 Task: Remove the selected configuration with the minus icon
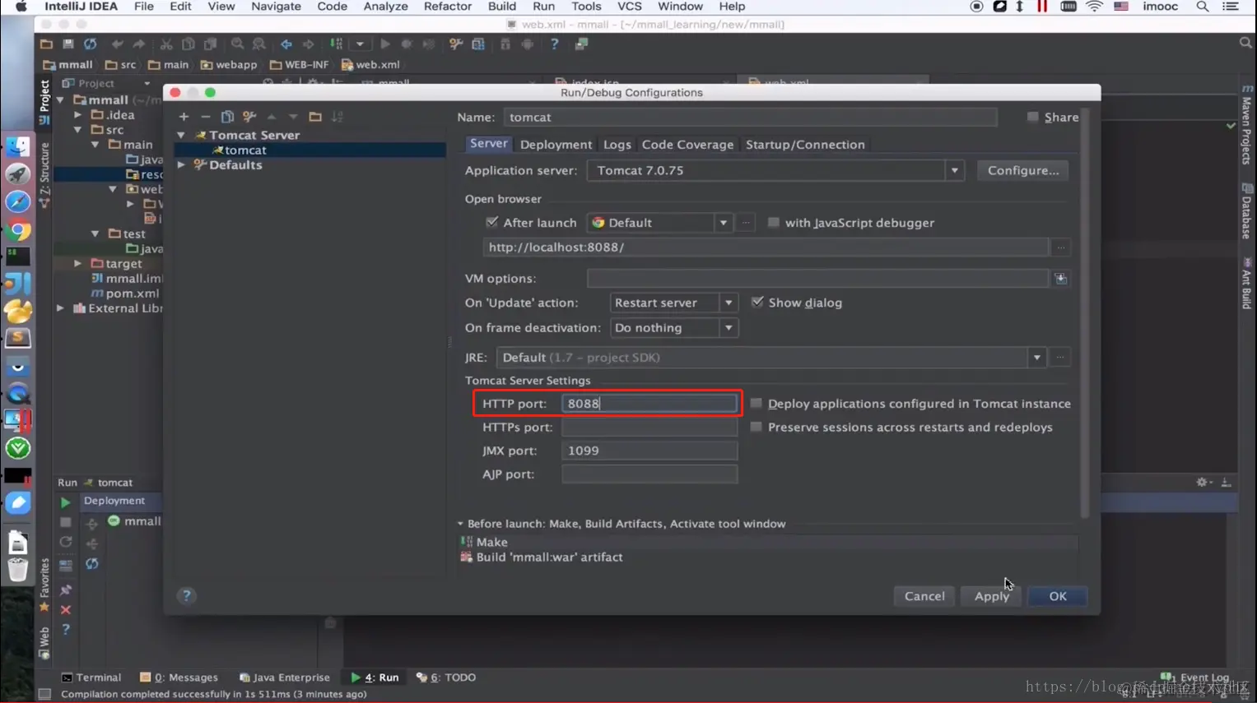click(x=206, y=117)
